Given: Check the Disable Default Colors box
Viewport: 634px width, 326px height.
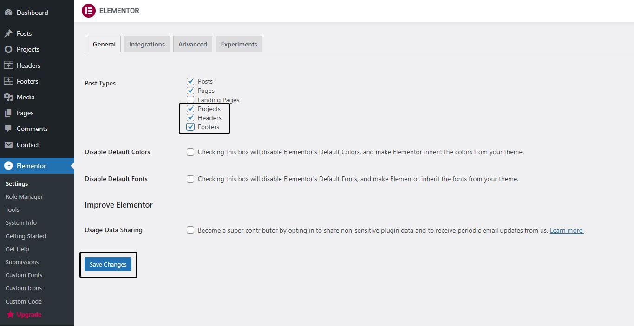Looking at the screenshot, I should tap(190, 152).
